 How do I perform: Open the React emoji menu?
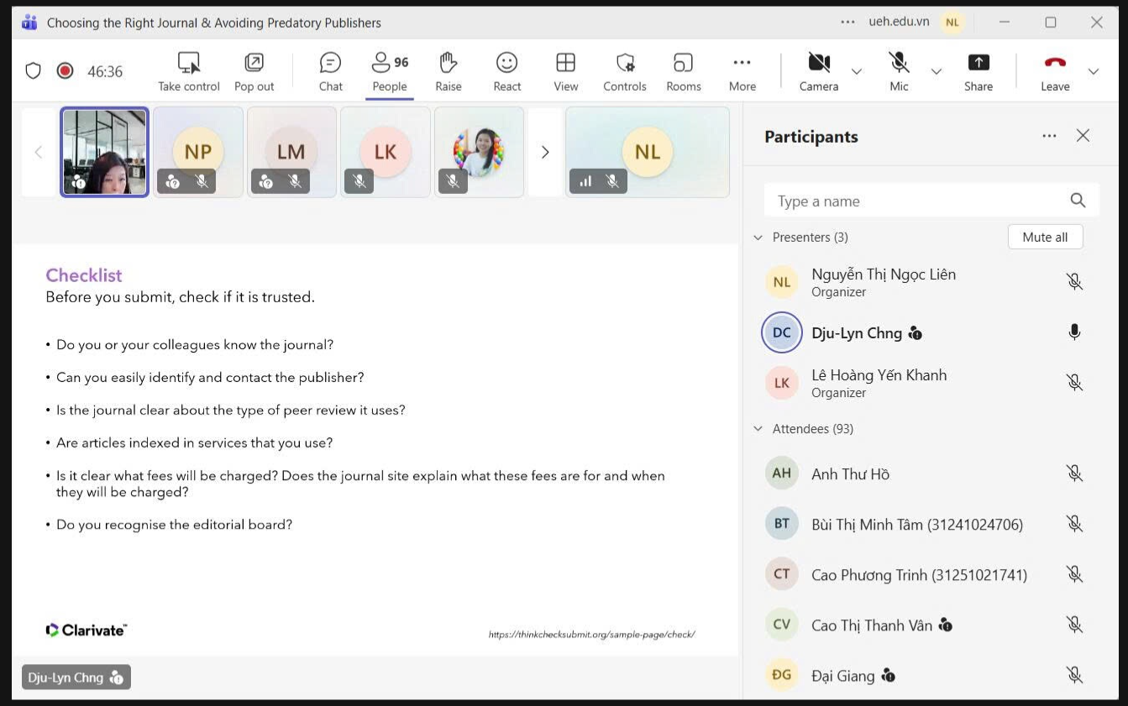[506, 71]
